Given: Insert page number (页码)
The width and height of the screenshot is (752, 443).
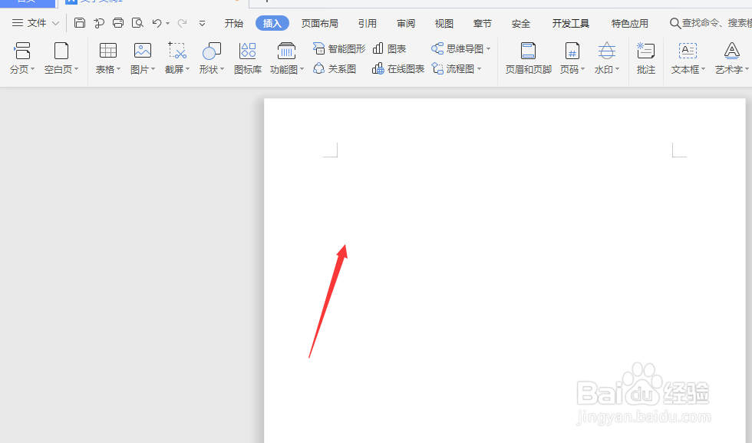Looking at the screenshot, I should pos(572,58).
